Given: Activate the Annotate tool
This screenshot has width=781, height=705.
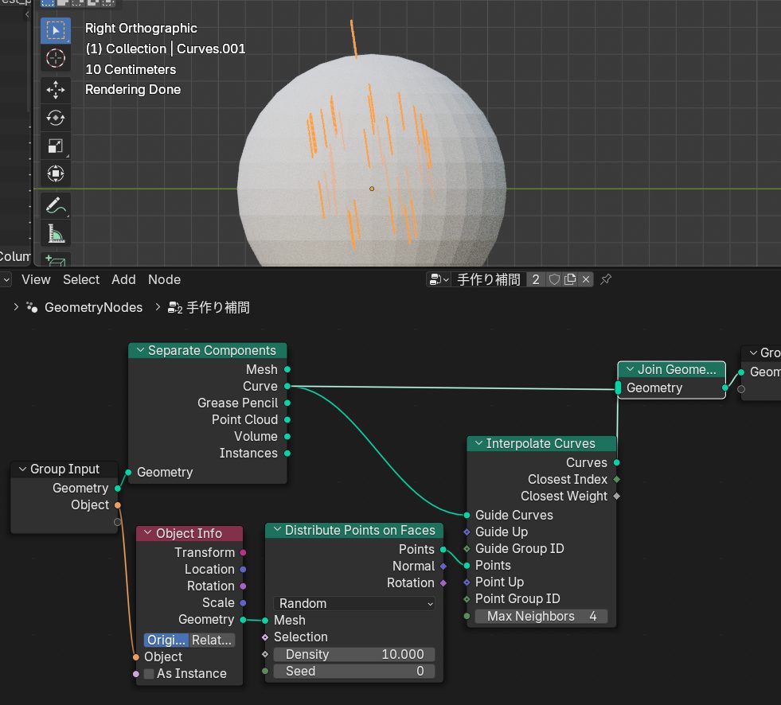Looking at the screenshot, I should point(55,206).
